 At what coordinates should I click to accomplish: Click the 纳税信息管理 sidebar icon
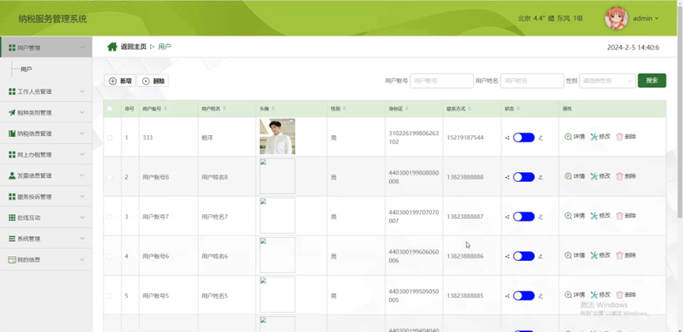tap(12, 134)
